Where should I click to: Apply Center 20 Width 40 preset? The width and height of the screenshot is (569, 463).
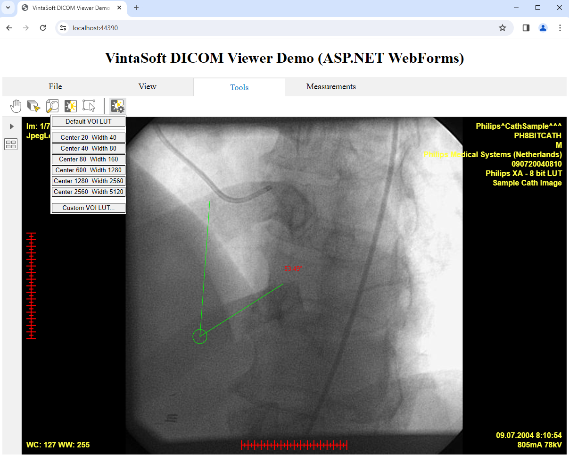(x=89, y=138)
